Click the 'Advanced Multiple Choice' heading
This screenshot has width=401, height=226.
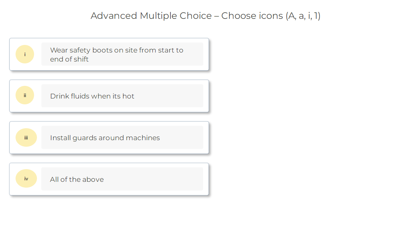(x=205, y=16)
